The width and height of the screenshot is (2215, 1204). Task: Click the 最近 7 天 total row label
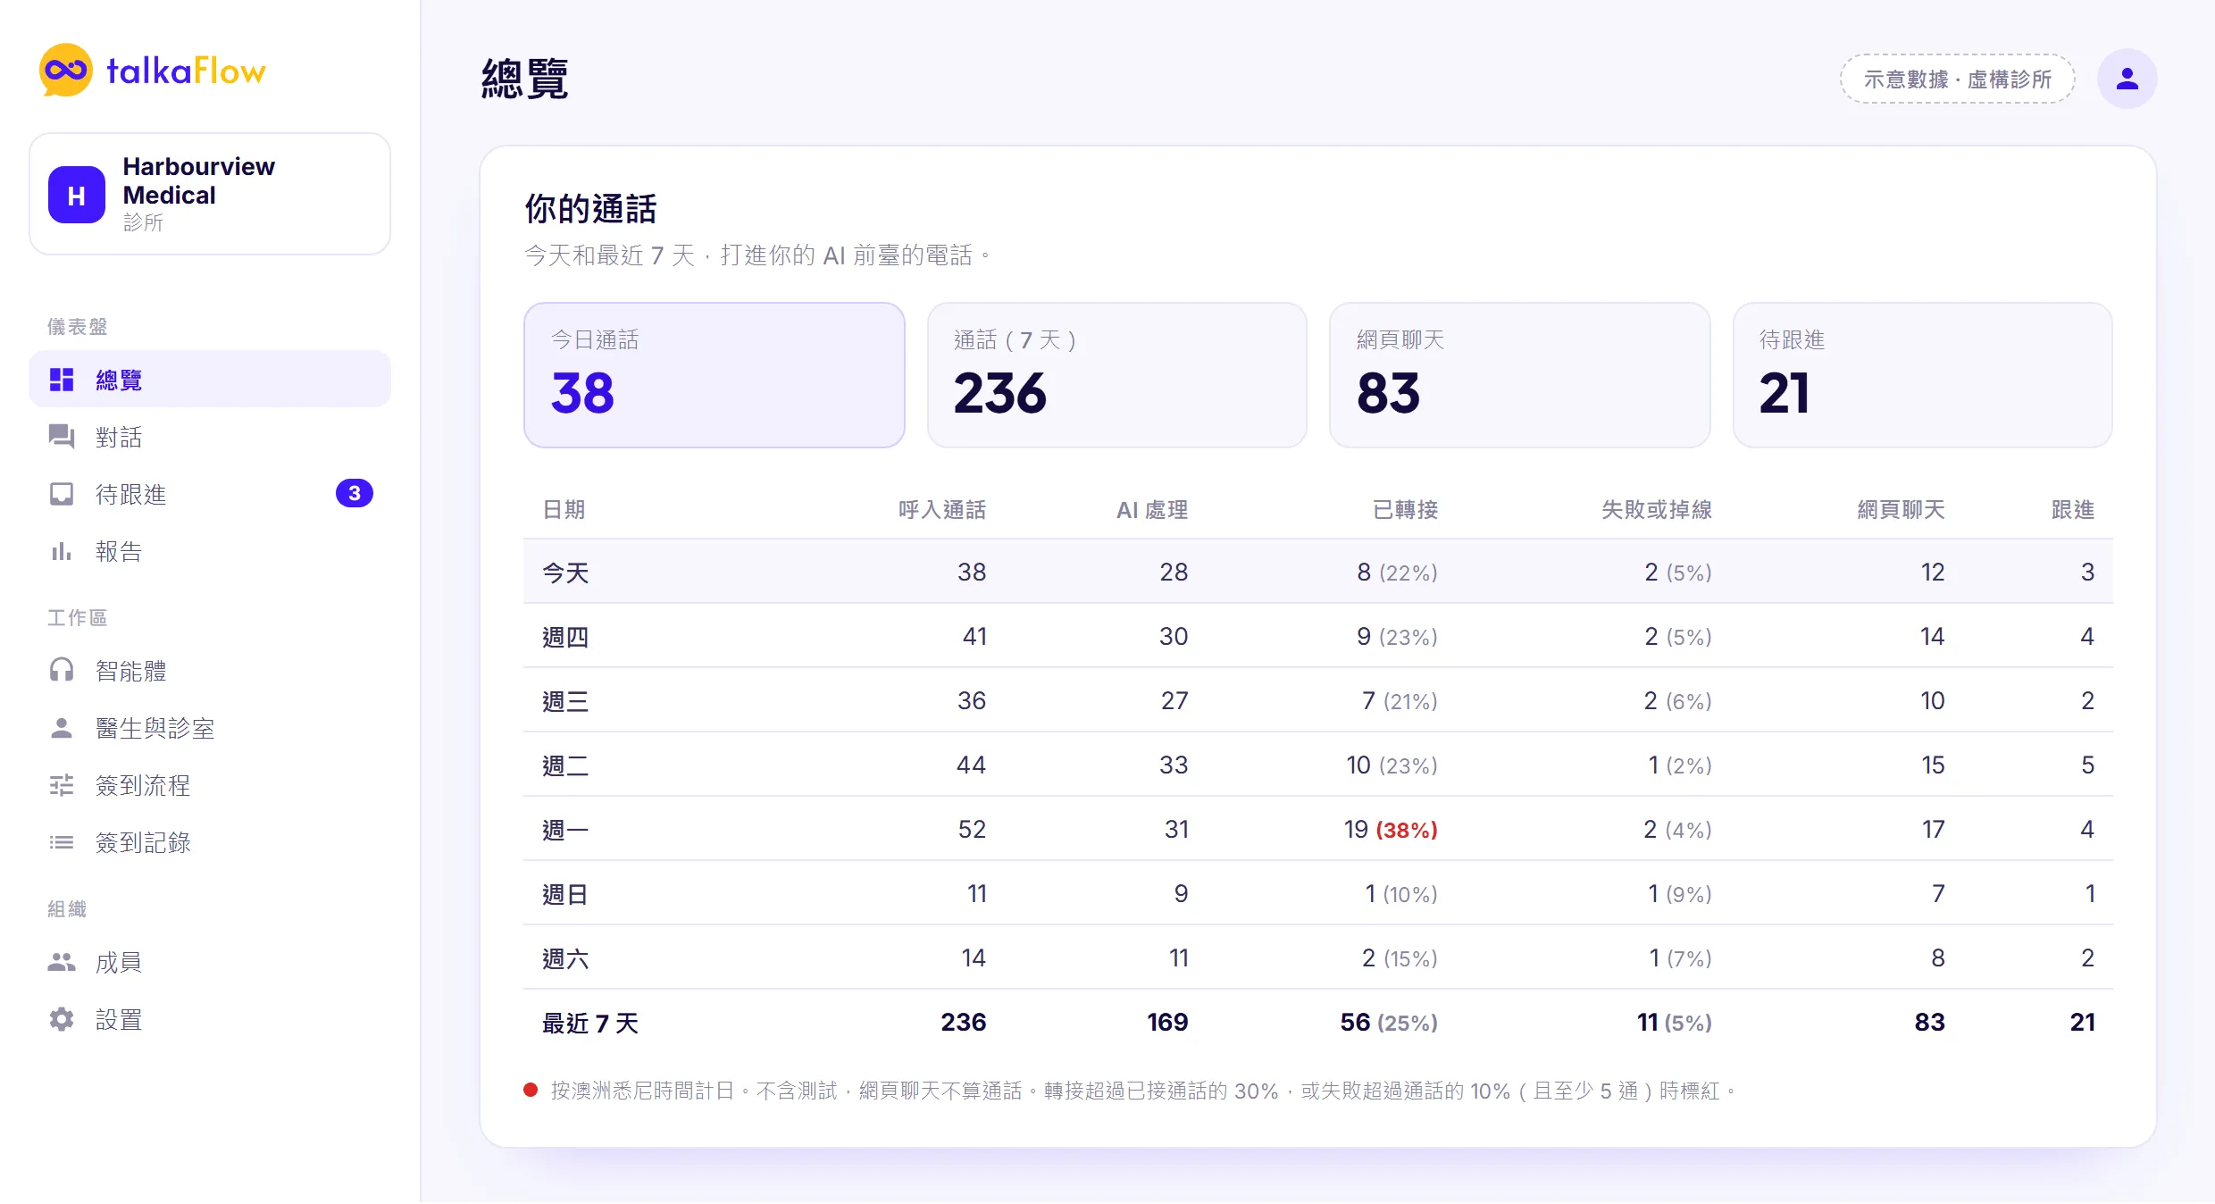coord(590,1023)
